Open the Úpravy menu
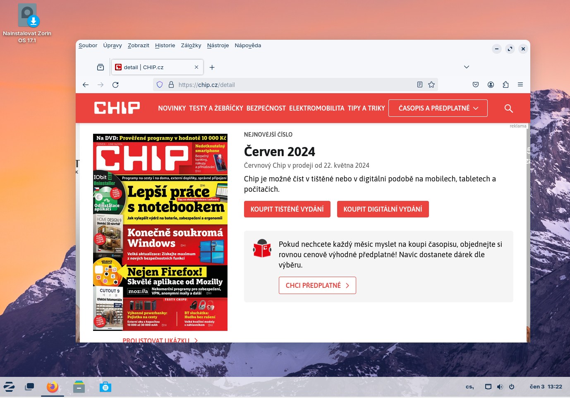The width and height of the screenshot is (570, 398). [113, 46]
